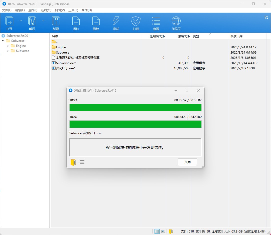Open the 查看 view icon
The image size is (271, 235).
156,23
